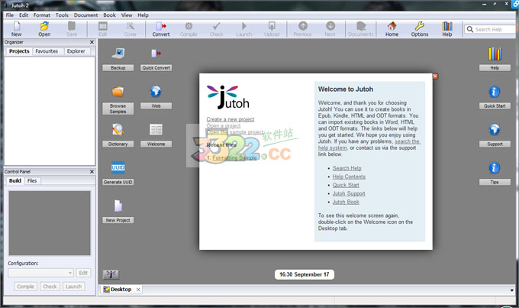The image size is (519, 308).
Task: Go to Next document in toolbar
Action: 330,29
